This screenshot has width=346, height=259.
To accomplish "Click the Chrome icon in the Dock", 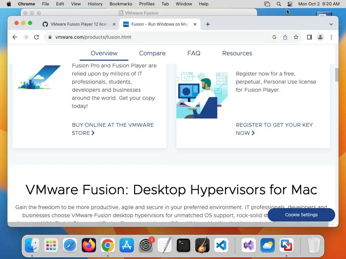I will pyautogui.click(x=108, y=245).
